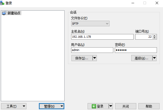Click the 主机名 host name field
Screen dimensions: 163x110
[x=102, y=37]
